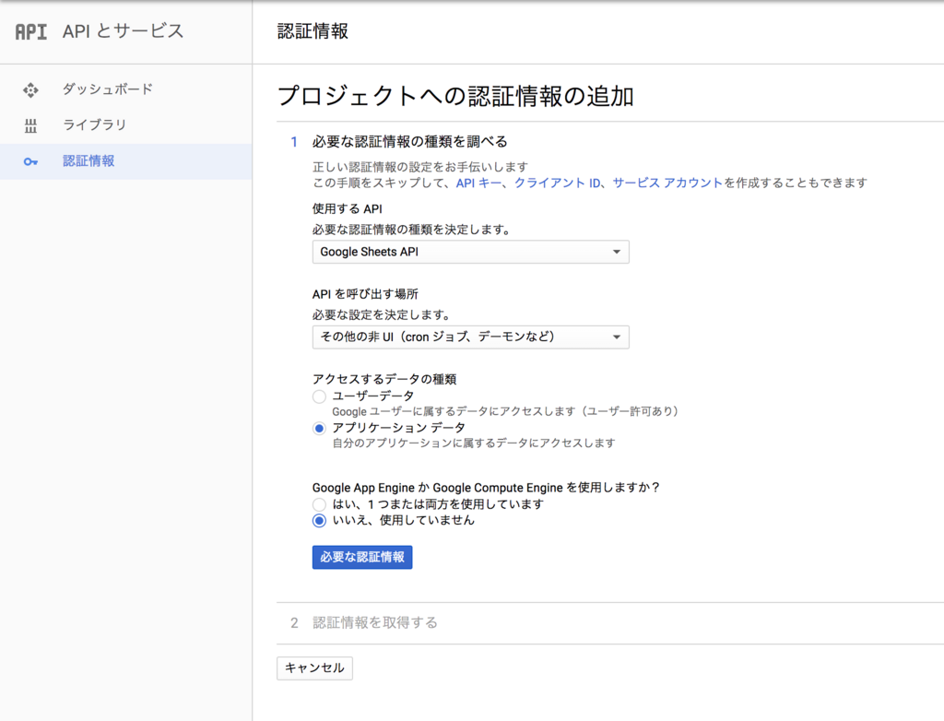Click the プロジェクトへの認証情報の追加 heading
The width and height of the screenshot is (944, 721).
point(455,96)
